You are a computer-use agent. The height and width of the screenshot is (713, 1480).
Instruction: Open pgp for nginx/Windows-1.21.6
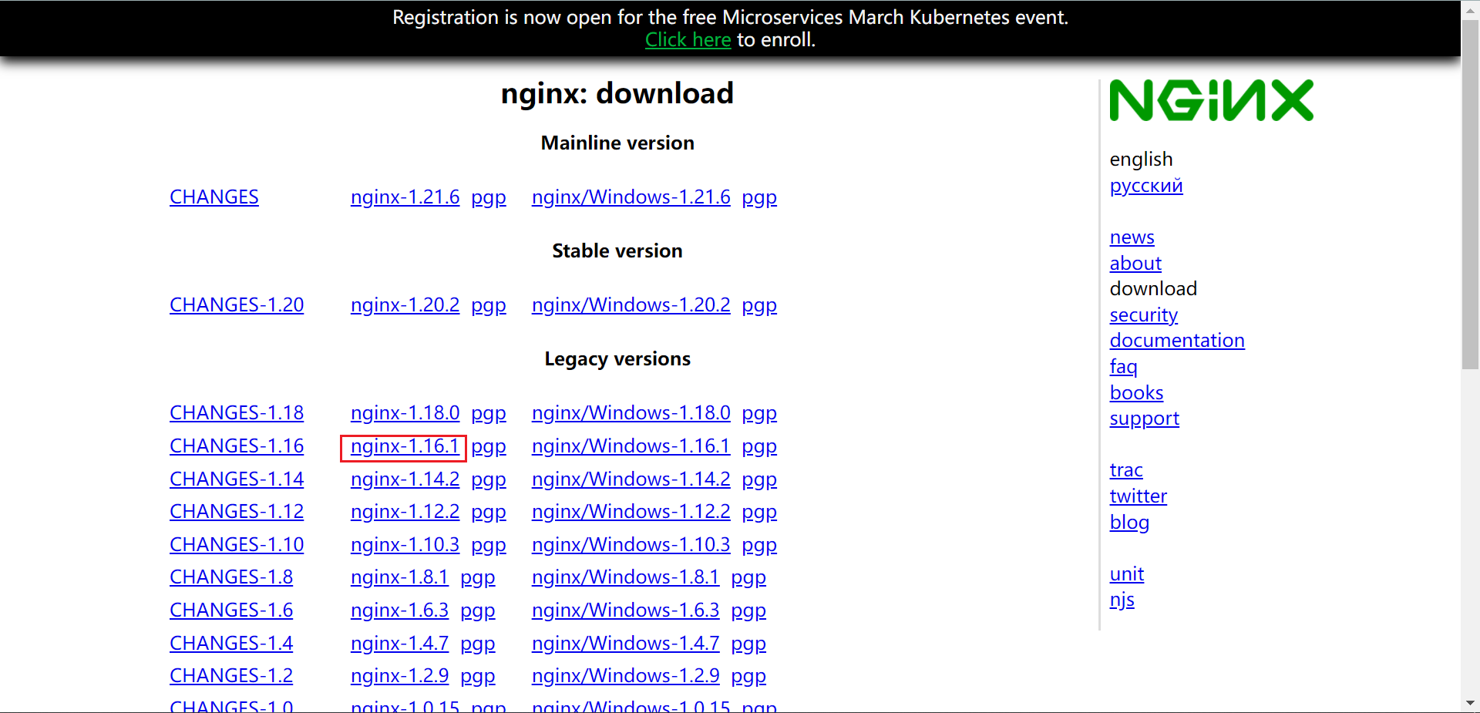coord(759,197)
